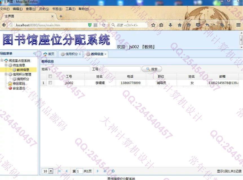Go back with the browser back arrow
This screenshot has width=243, height=180.
click(4, 25)
